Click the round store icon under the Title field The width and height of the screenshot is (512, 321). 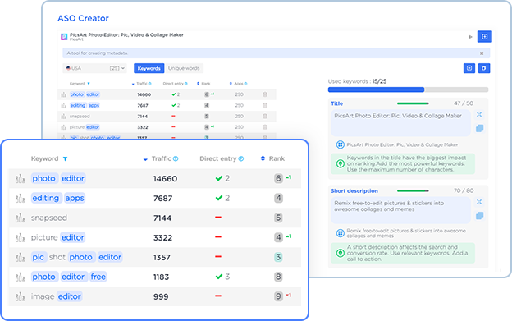(340, 144)
